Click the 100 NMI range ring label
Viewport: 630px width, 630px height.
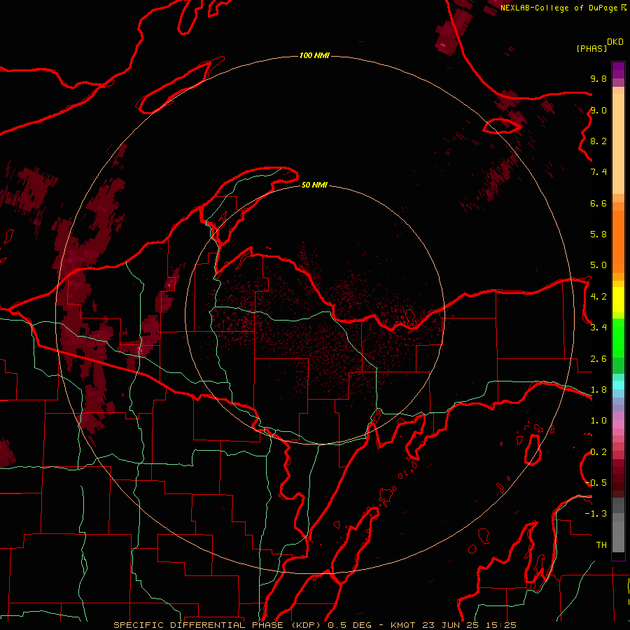314,55
